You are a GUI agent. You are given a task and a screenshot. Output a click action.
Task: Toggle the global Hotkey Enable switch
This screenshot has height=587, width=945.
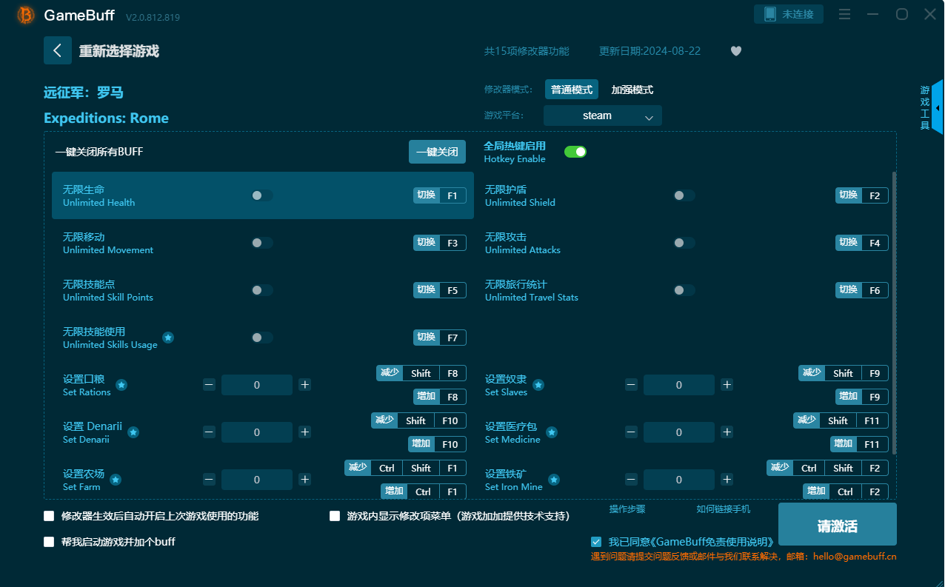coord(575,152)
